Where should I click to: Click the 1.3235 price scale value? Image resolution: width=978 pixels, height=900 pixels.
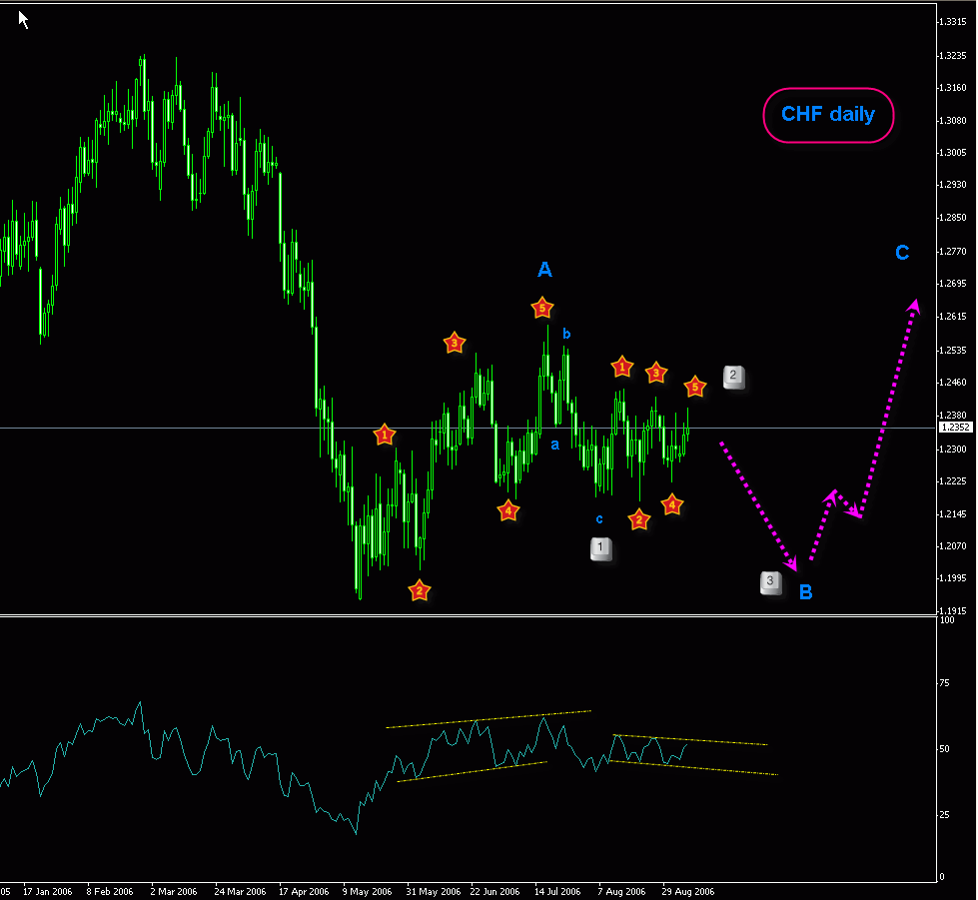(953, 56)
